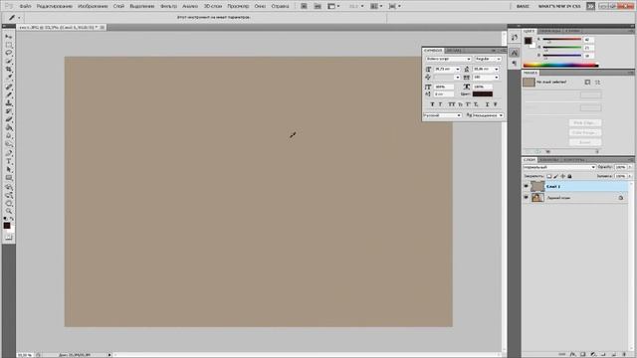Toggle strikethrough in Character panel
This screenshot has width=637, height=358.
(495, 104)
